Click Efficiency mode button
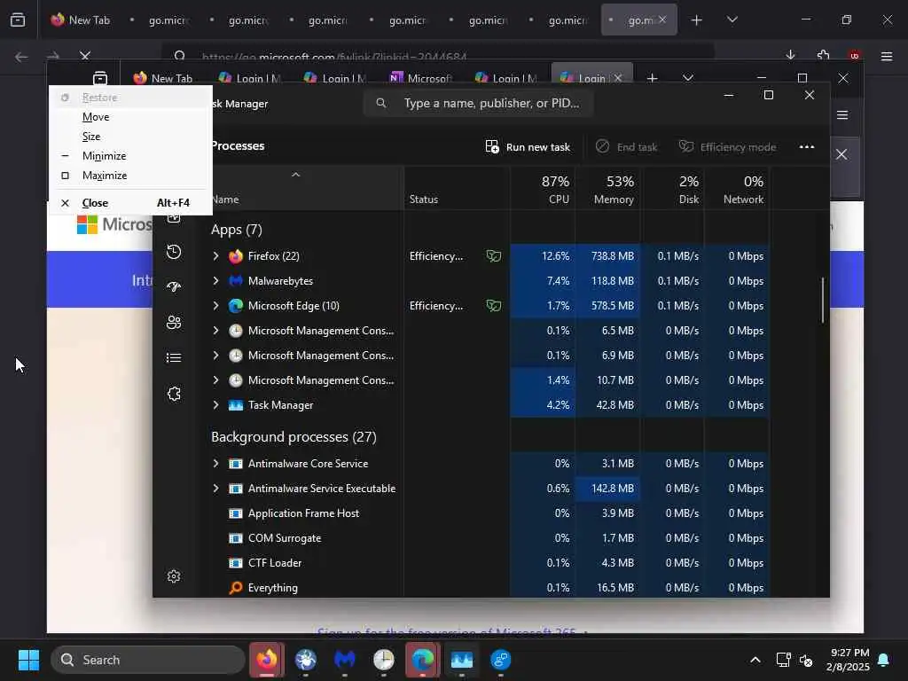 point(727,147)
